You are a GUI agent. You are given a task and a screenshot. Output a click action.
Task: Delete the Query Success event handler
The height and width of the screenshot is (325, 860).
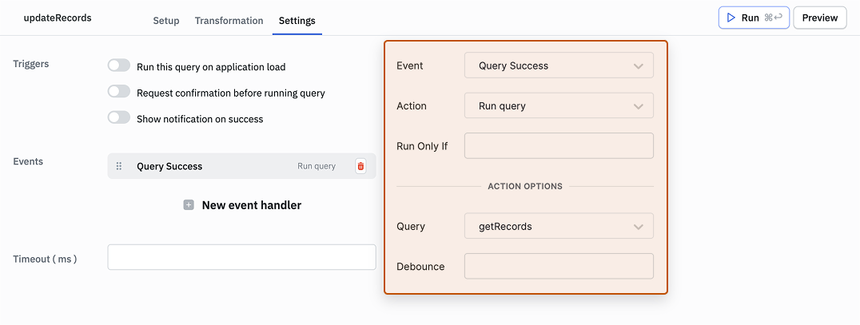pyautogui.click(x=360, y=166)
